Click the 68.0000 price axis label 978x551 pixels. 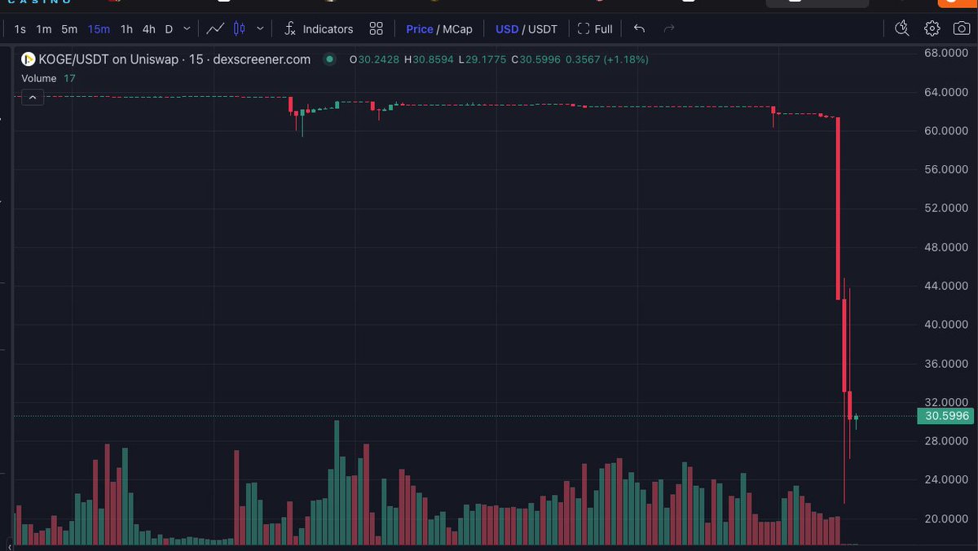point(945,53)
